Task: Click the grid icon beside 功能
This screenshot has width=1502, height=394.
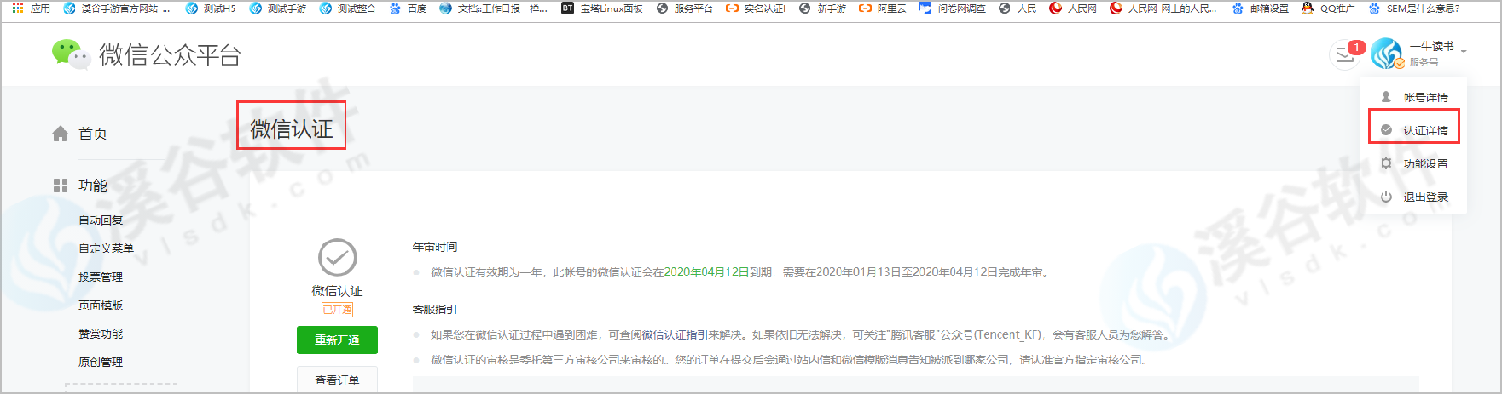Action: pos(61,186)
